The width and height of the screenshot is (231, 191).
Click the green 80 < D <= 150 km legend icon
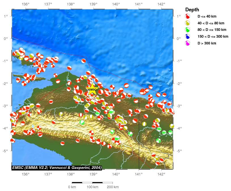pyautogui.click(x=187, y=30)
